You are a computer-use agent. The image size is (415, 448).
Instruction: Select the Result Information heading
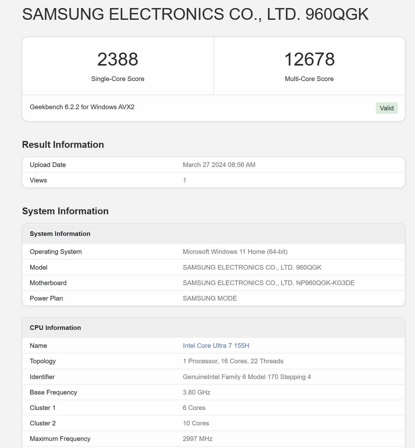pos(63,144)
